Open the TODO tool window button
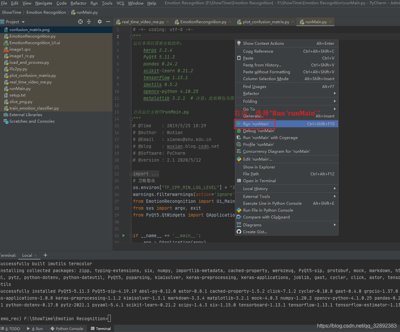 coord(10,329)
